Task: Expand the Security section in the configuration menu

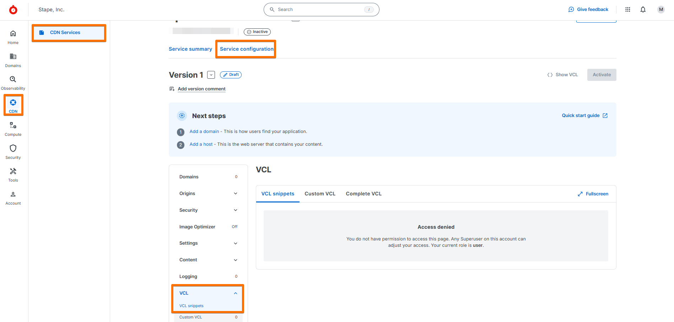Action: pos(208,210)
